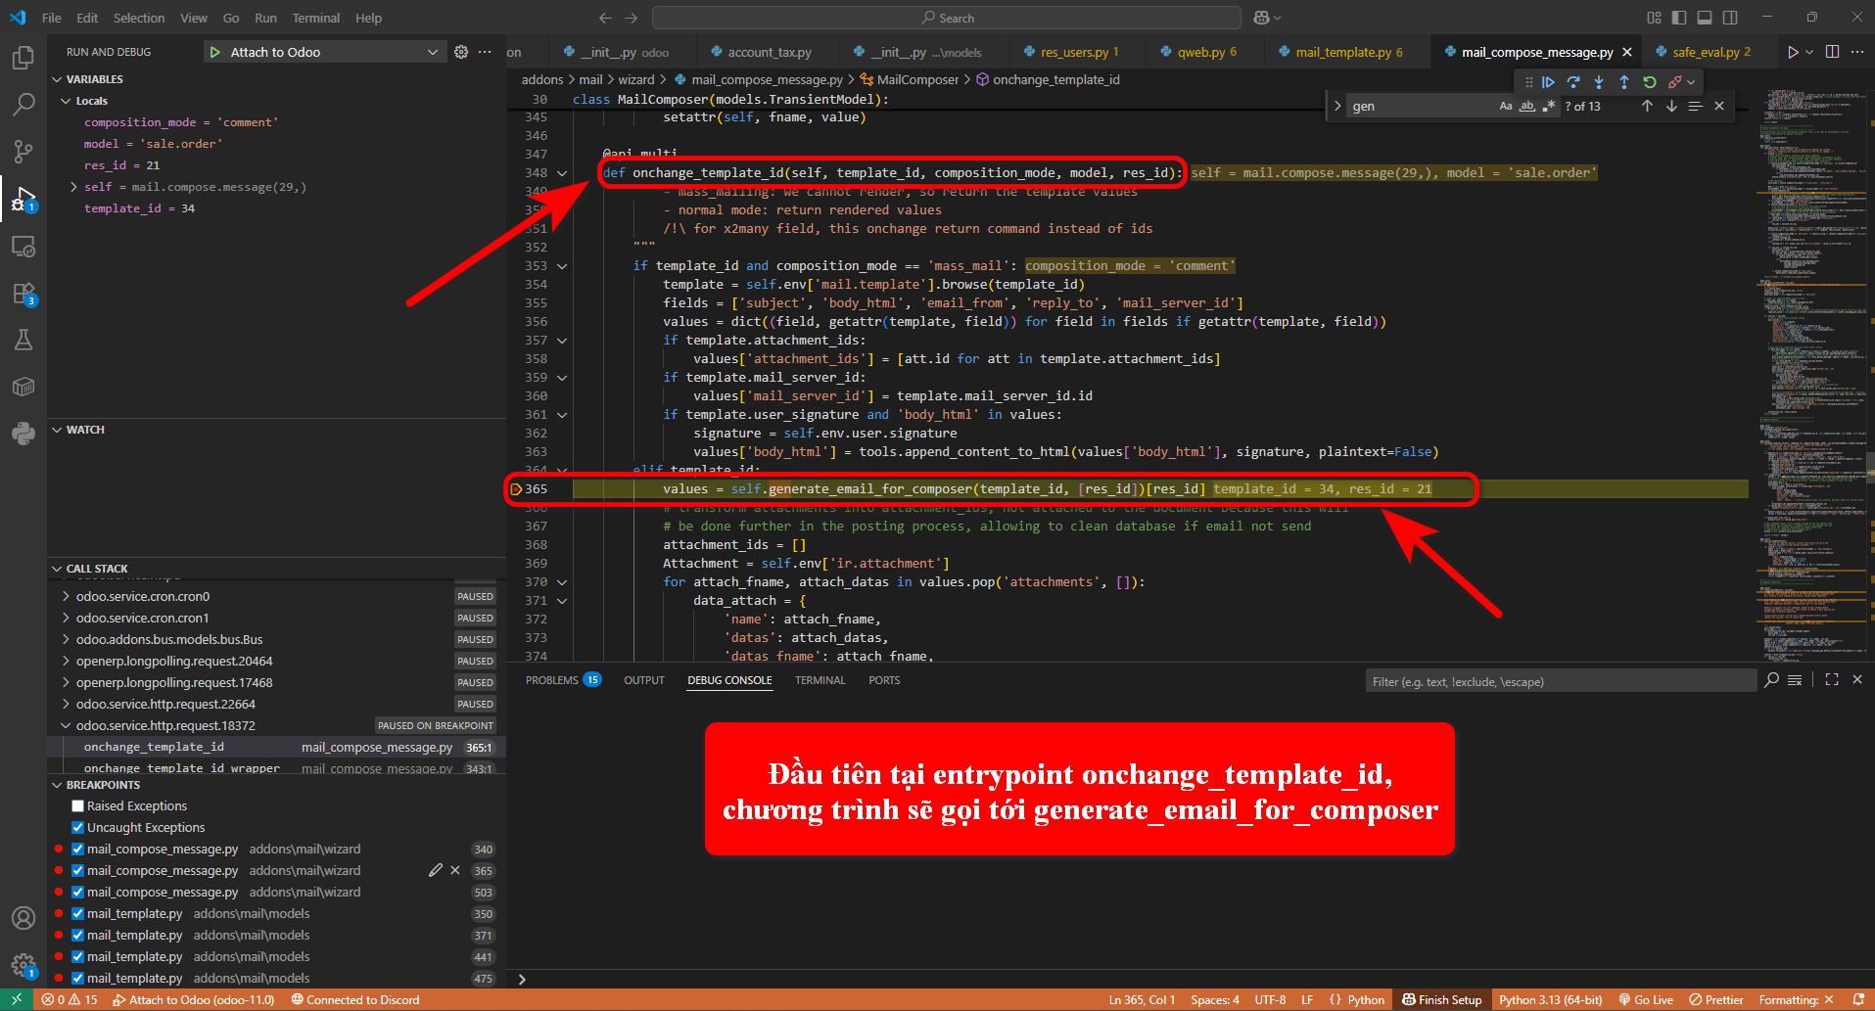Image resolution: width=1875 pixels, height=1011 pixels.
Task: Open the Extensions view icon
Action: coord(23,294)
